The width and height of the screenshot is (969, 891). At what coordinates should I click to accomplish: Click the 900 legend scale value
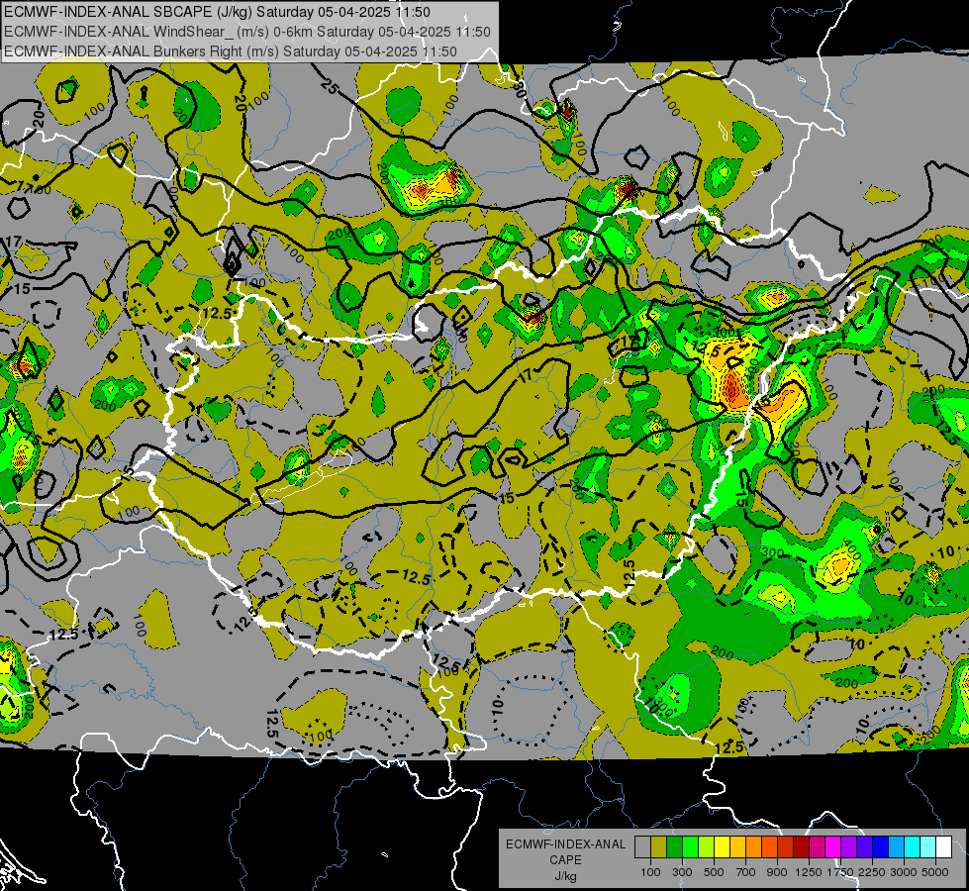777,872
